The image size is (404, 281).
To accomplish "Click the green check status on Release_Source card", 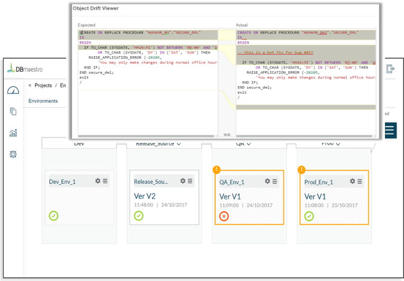I will click(139, 216).
